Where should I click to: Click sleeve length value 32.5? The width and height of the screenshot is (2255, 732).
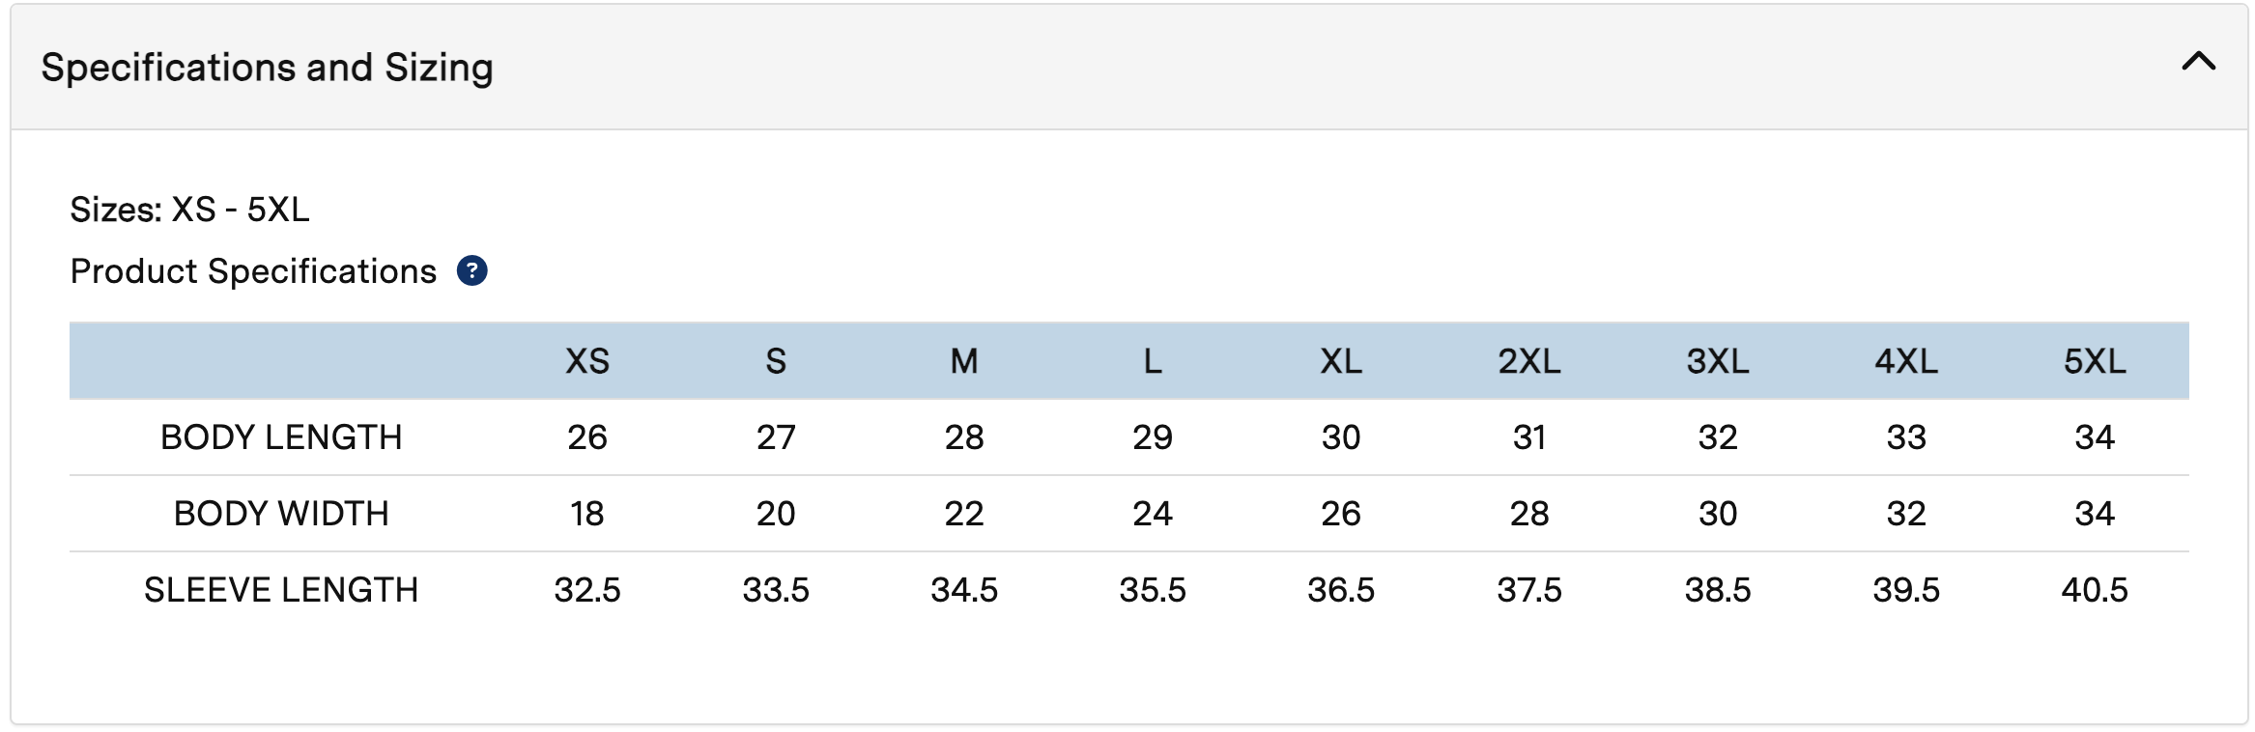pyautogui.click(x=587, y=590)
